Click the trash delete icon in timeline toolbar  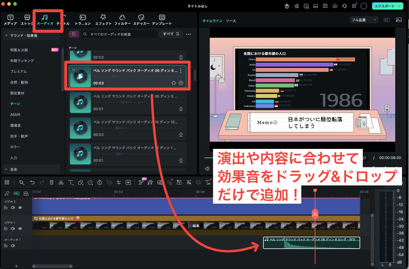click(x=51, y=182)
